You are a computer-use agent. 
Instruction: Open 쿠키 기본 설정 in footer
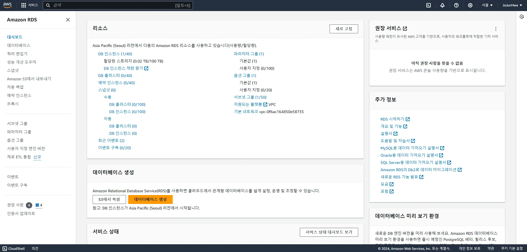512,249
